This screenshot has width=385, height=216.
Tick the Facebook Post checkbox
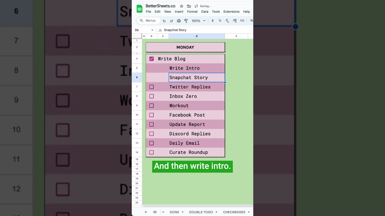click(152, 115)
